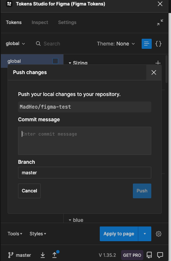This screenshot has width=171, height=261.
Task: Open the documentation book icon
Action: [x=149, y=255]
